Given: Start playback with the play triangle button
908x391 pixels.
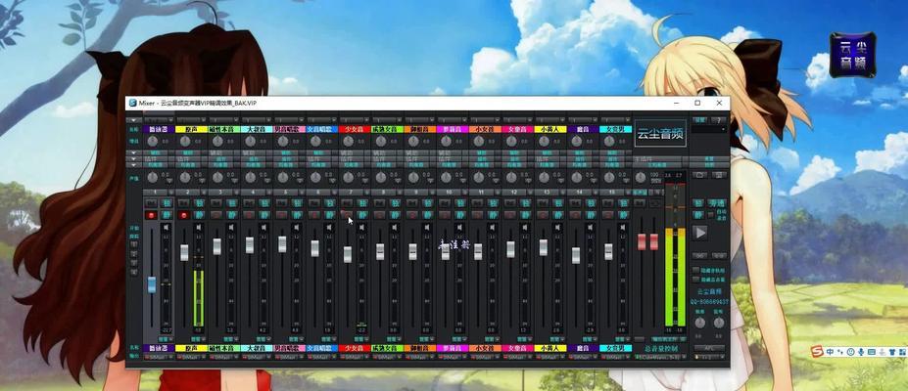Looking at the screenshot, I should click(700, 233).
